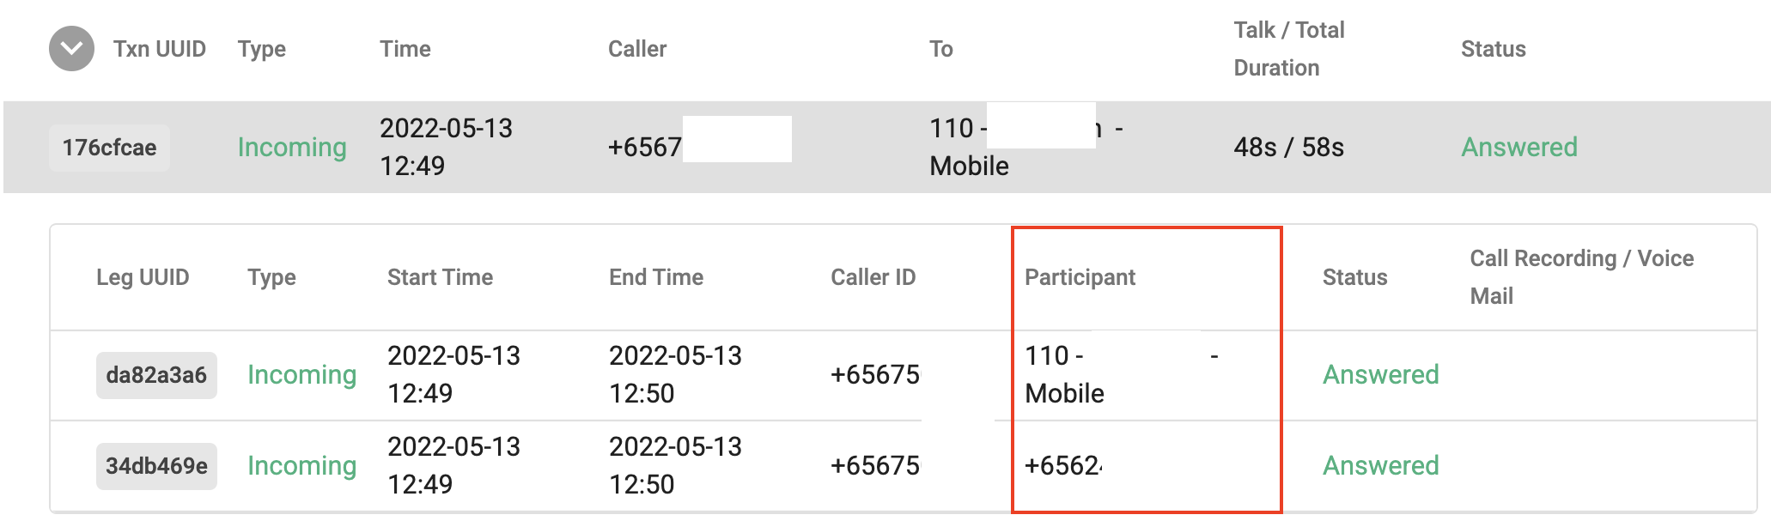Click Answered status in transaction row
Image resolution: width=1771 pixels, height=527 pixels.
1519,148
